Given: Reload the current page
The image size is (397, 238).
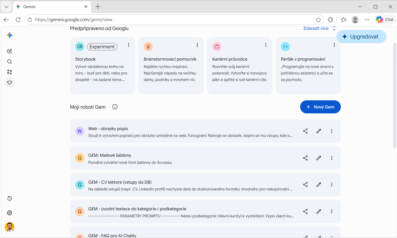Looking at the screenshot, I should pos(18,20).
